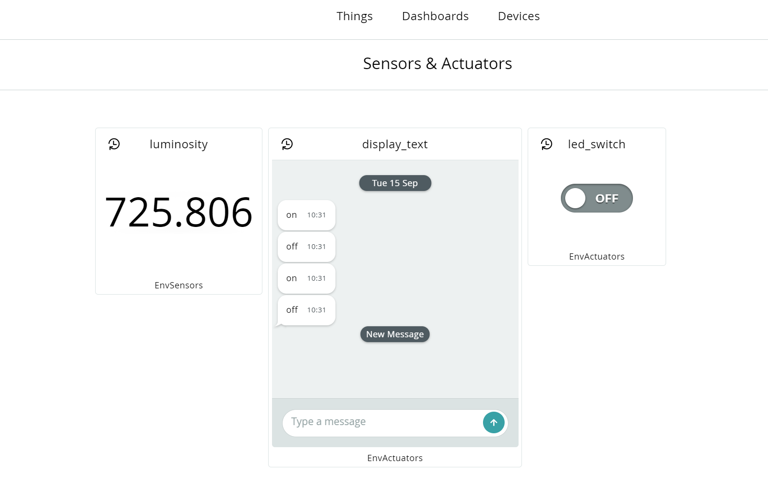Select the last 'off' message bubble
This screenshot has height=499, width=768.
(307, 310)
